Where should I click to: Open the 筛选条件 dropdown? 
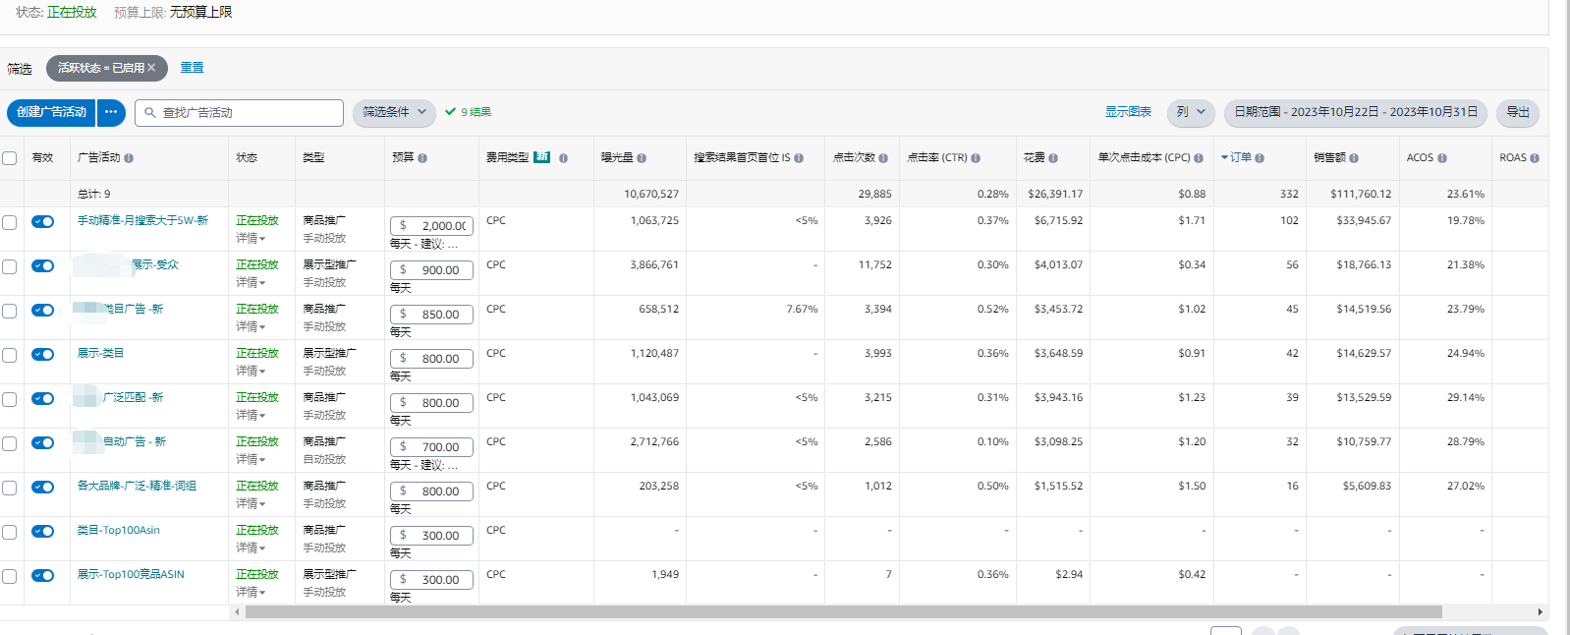pyautogui.click(x=394, y=112)
